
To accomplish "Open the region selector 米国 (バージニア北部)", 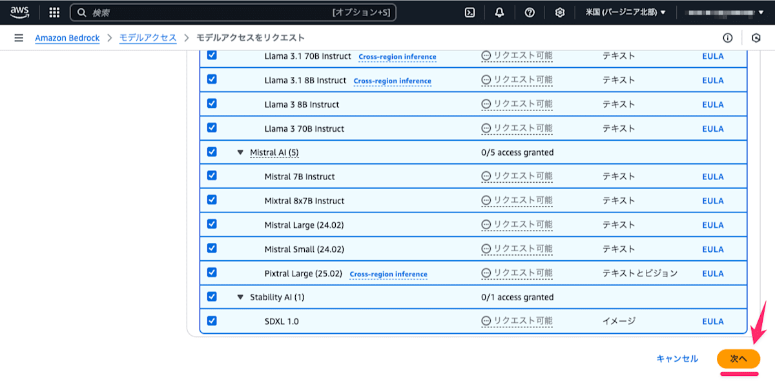I will pyautogui.click(x=625, y=12).
